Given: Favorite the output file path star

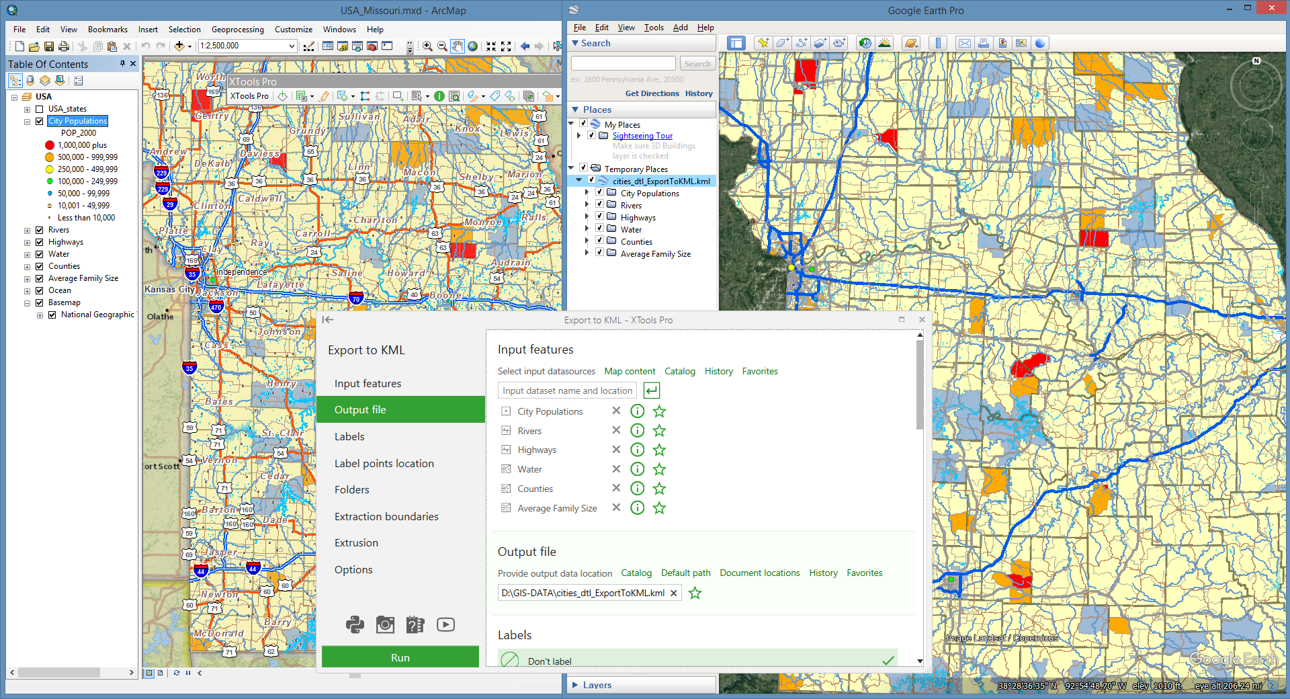Looking at the screenshot, I should click(x=695, y=593).
